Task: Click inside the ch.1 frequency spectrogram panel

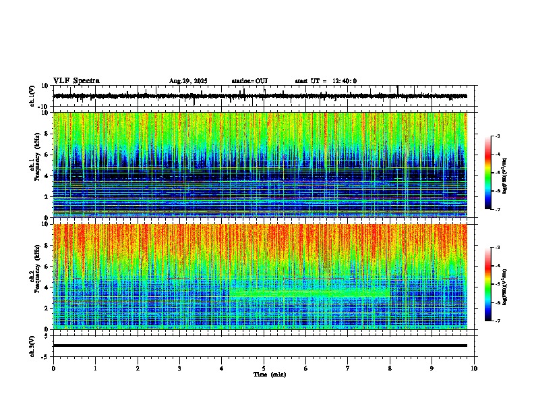Action: point(260,165)
